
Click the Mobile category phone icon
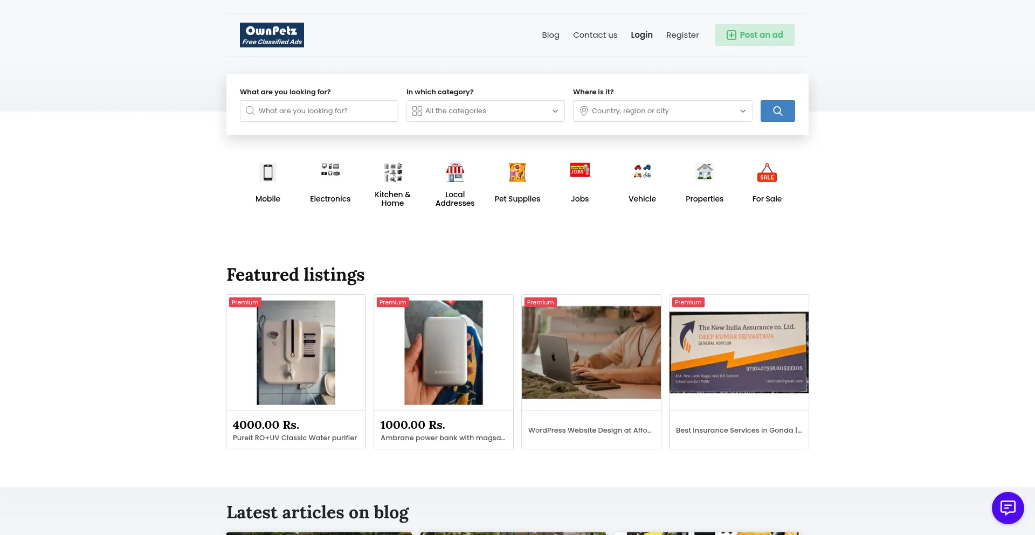point(268,172)
